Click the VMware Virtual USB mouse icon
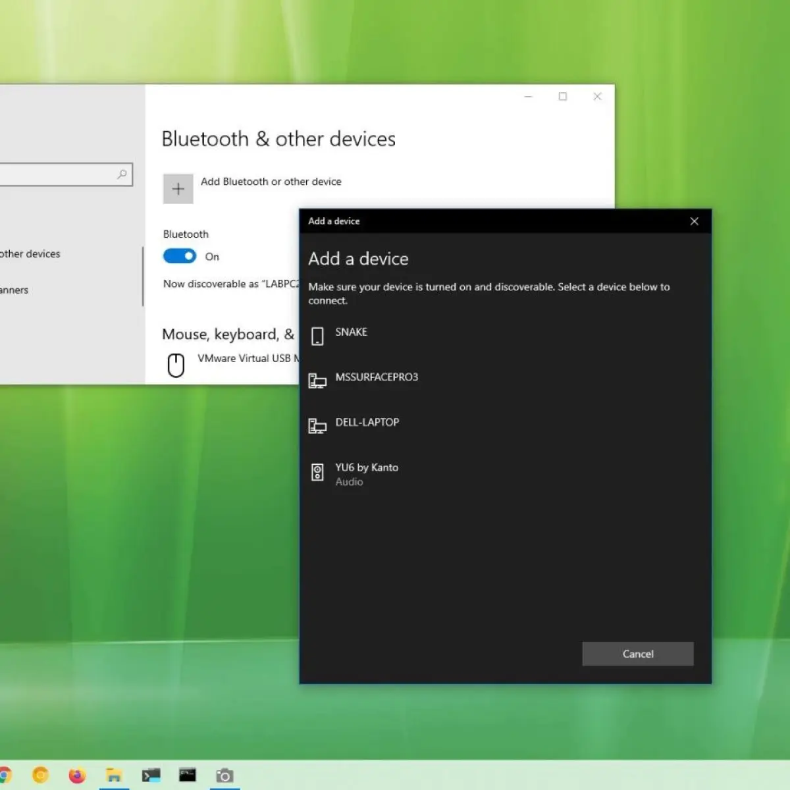Screen dimensions: 790x790 click(x=176, y=365)
